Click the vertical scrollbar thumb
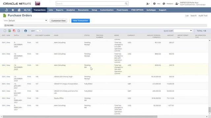This screenshot has width=211, height=118. (210, 110)
